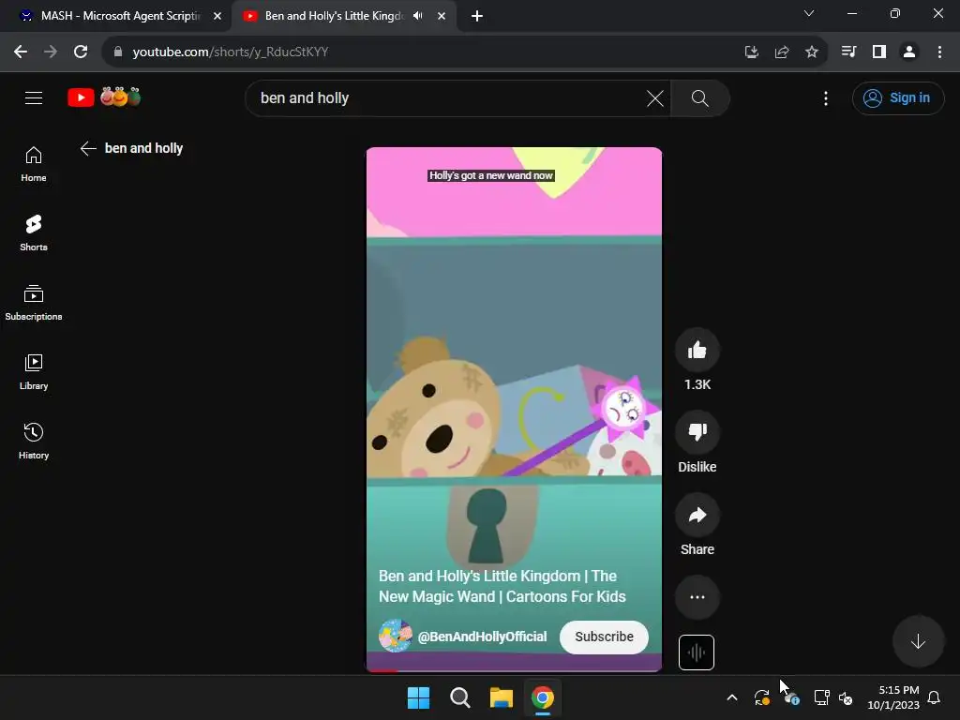The image size is (960, 720).
Task: Close the MASH tab
Action: click(217, 16)
